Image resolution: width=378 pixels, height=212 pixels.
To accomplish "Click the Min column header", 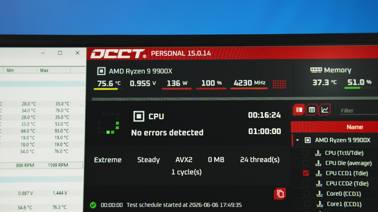I will pyautogui.click(x=10, y=70).
